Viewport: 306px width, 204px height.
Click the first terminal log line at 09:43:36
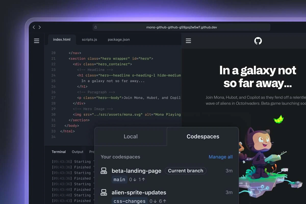(73, 162)
